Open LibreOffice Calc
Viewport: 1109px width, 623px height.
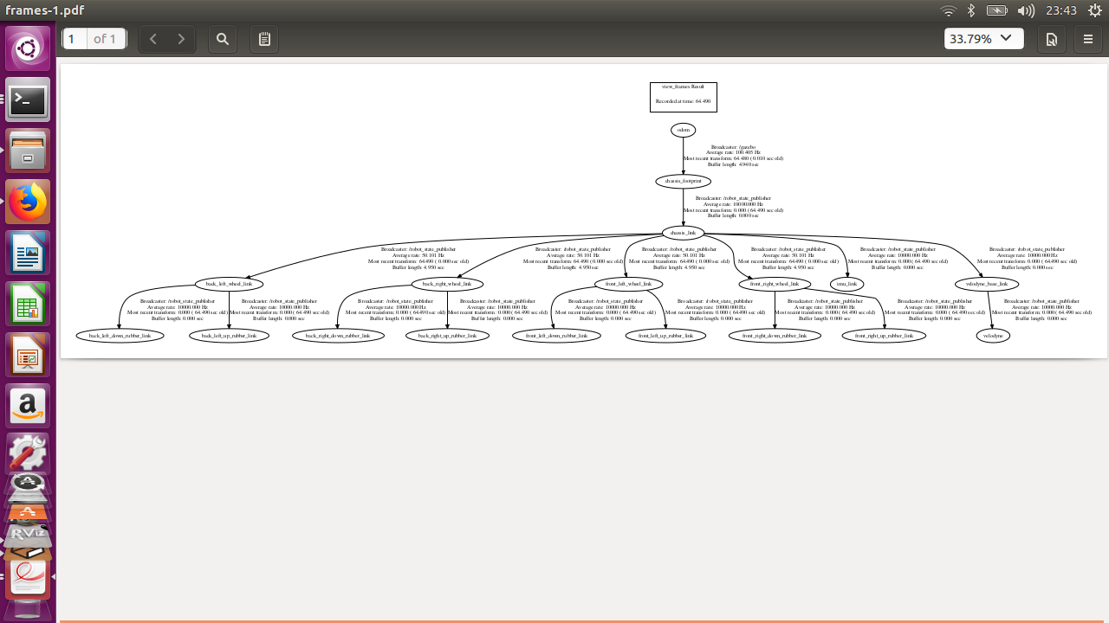point(29,305)
